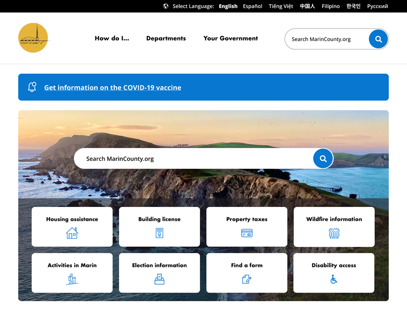
Task: Click the house icon under Housing assistance
Action: tap(72, 233)
